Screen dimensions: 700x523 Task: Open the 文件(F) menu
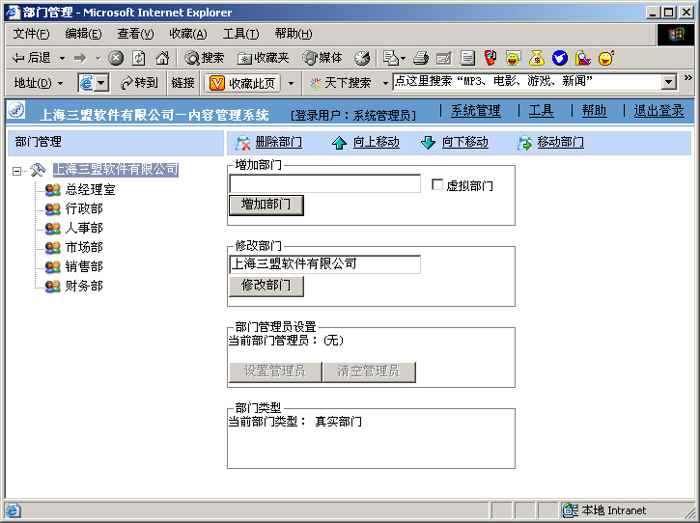(31, 34)
